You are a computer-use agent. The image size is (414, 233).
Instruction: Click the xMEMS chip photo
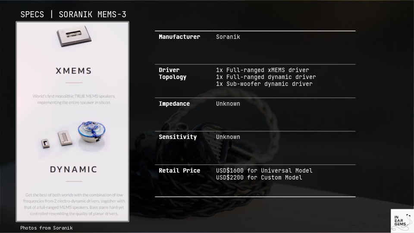[74, 36]
